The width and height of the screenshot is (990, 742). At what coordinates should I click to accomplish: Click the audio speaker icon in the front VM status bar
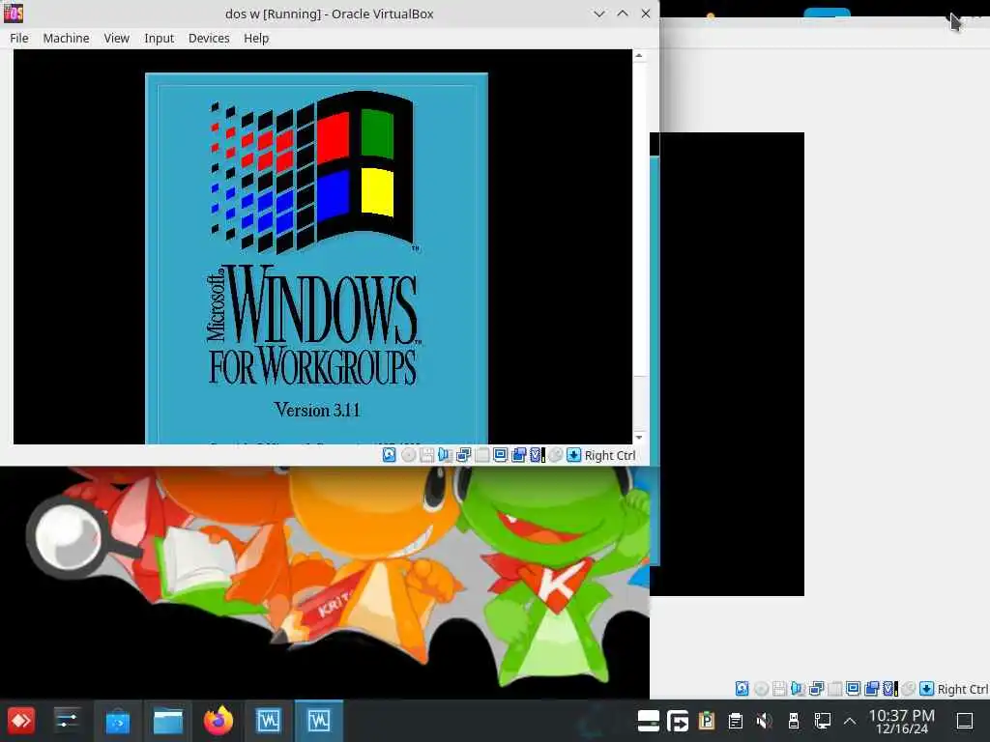[x=445, y=455]
